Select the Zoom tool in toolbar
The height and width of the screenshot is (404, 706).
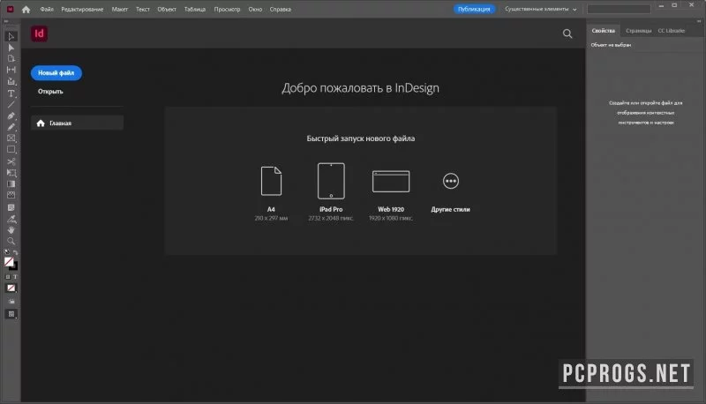pyautogui.click(x=11, y=241)
